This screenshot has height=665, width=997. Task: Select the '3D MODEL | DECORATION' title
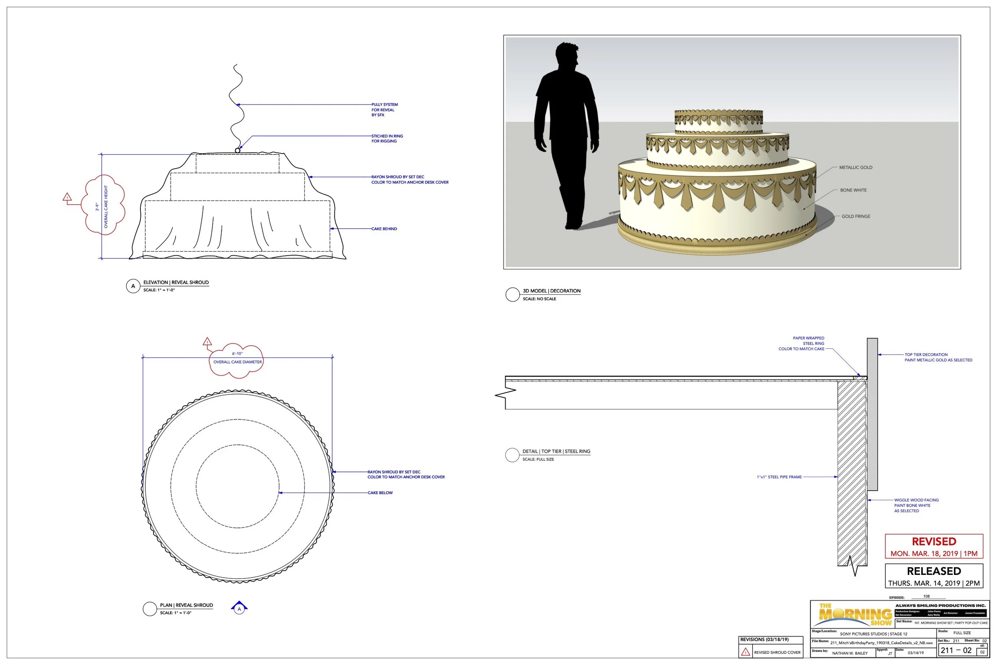pyautogui.click(x=552, y=291)
